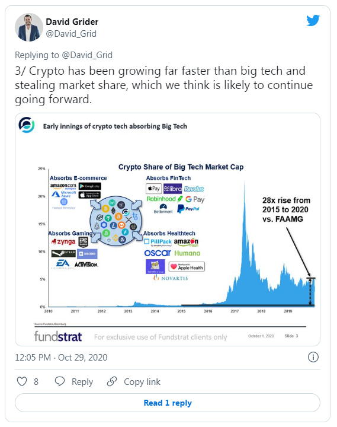Image resolution: width=337 pixels, height=427 pixels.
Task: Click the Twitter bird logo
Action: (x=313, y=20)
